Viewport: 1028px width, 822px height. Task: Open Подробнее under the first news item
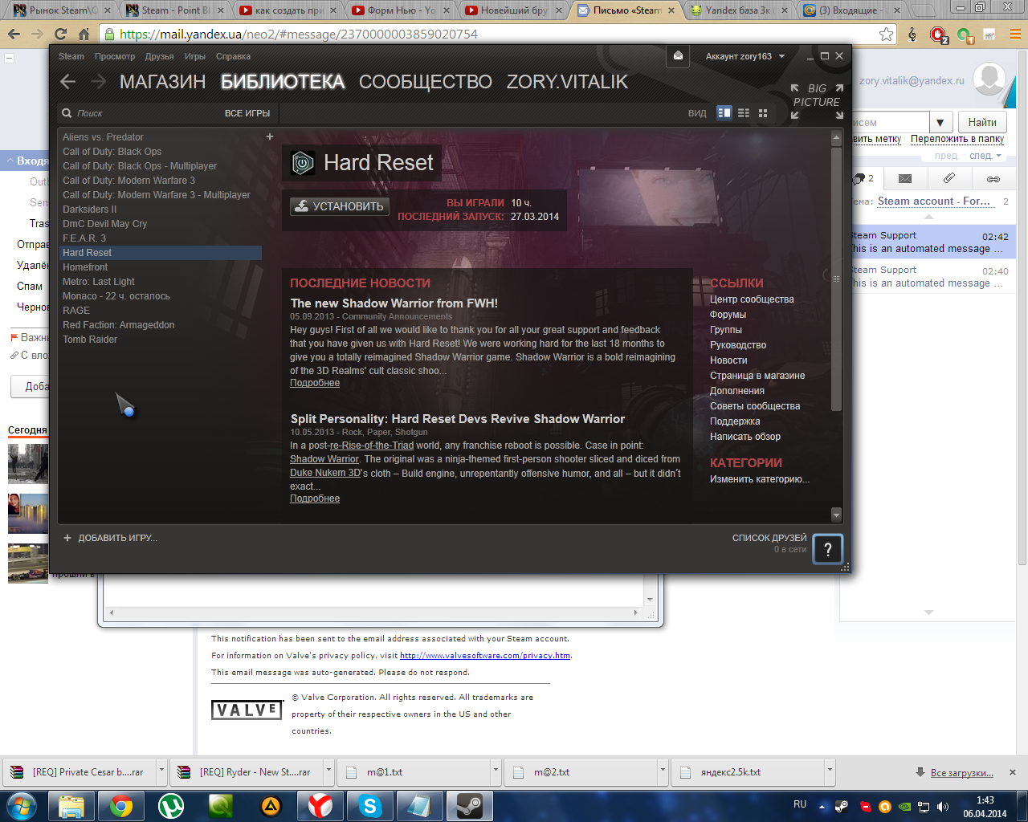pyautogui.click(x=315, y=383)
